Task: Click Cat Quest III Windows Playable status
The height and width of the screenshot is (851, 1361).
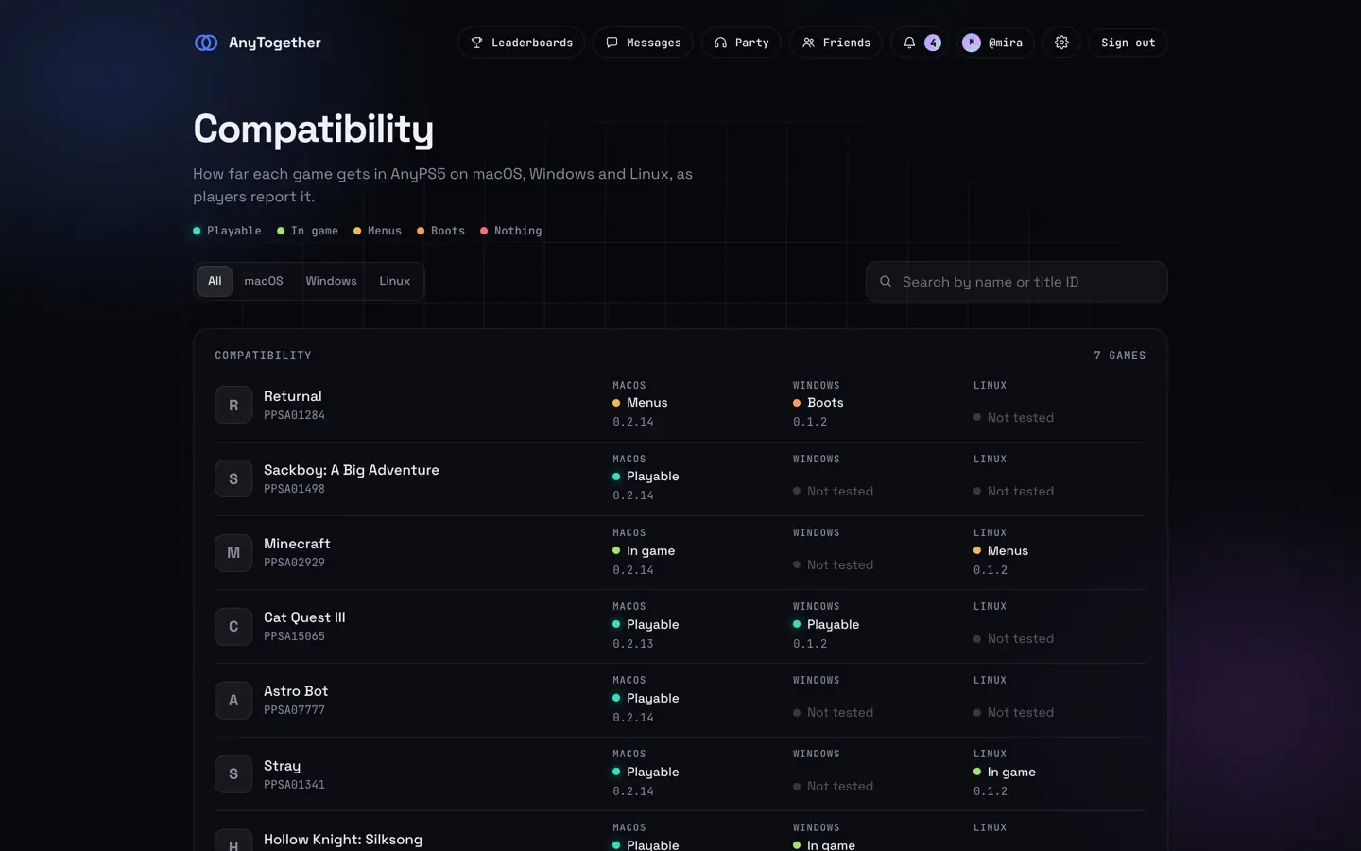Action: pyautogui.click(x=826, y=624)
